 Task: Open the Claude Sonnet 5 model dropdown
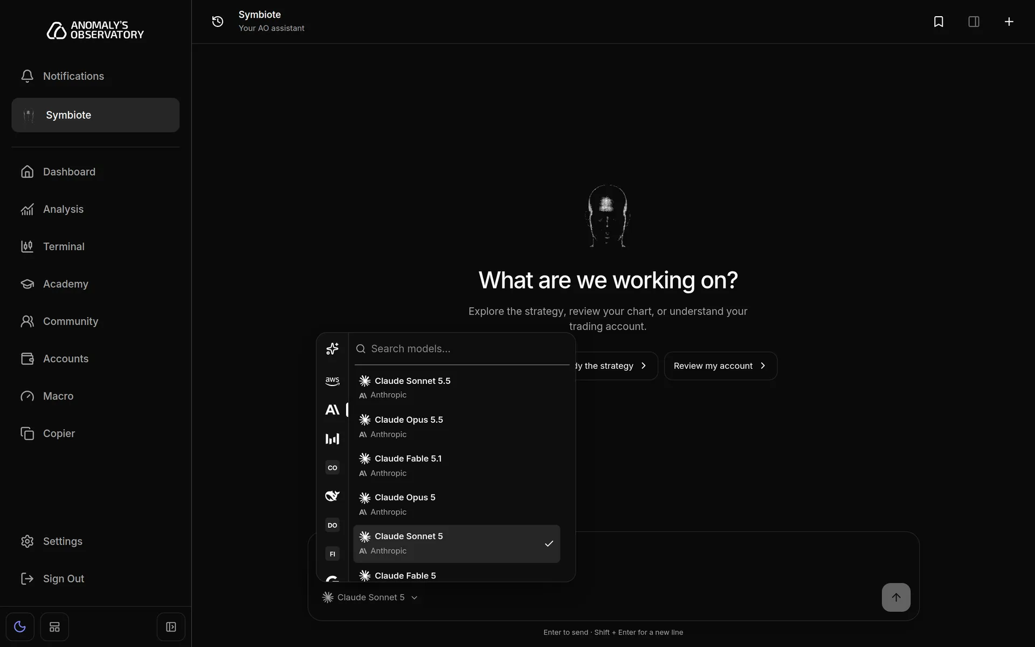click(x=370, y=597)
